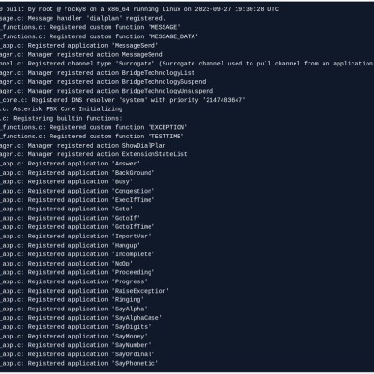Click the 'ExecIfTime' registered application line

[x=78, y=200]
